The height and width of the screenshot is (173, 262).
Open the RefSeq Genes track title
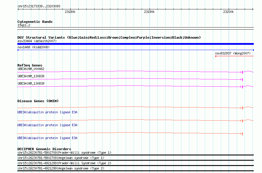(x=30, y=65)
